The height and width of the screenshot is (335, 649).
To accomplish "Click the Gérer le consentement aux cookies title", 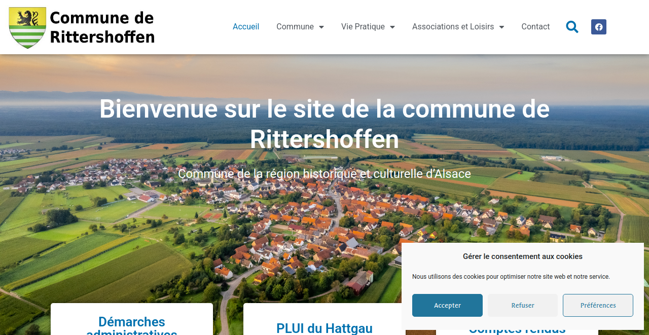I will [x=523, y=256].
